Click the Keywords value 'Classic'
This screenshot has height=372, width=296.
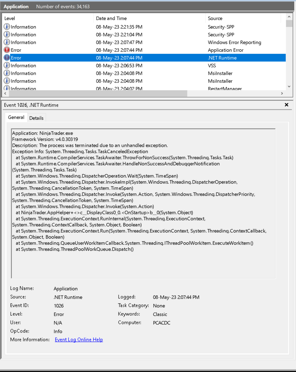point(160,314)
